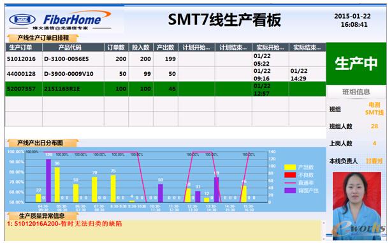Select the 生产质量异常信息 section tab

43,216
